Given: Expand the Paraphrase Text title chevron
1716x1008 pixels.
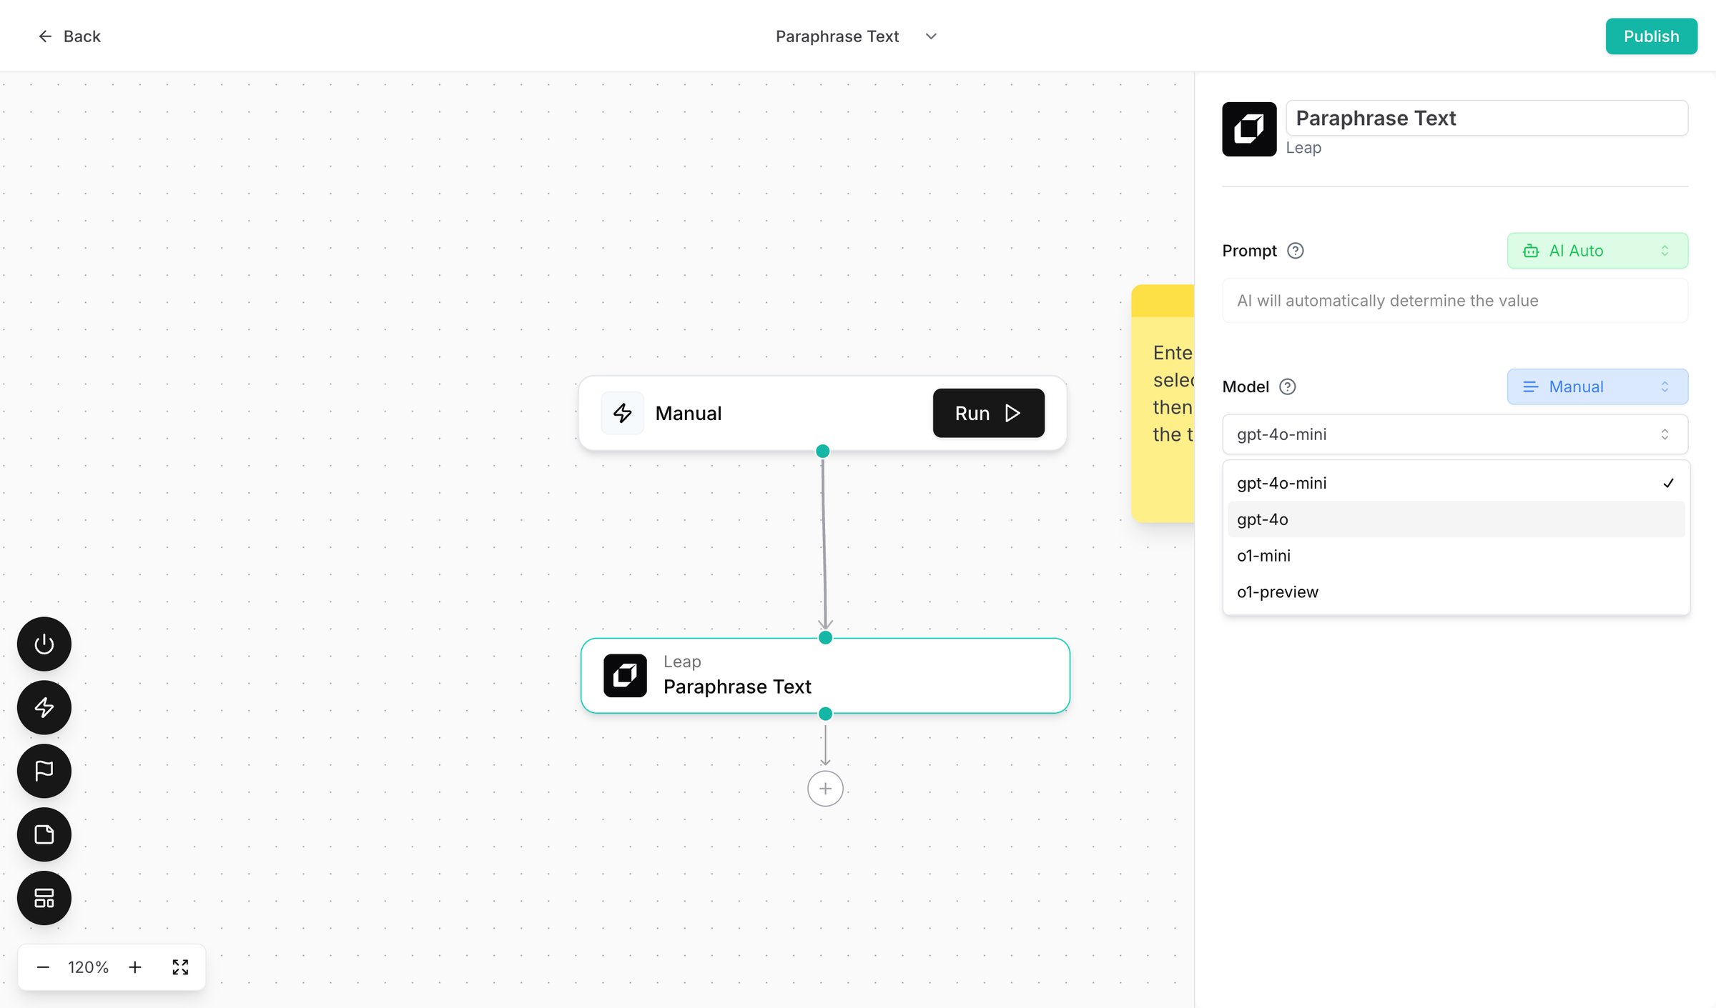Looking at the screenshot, I should pos(931,36).
